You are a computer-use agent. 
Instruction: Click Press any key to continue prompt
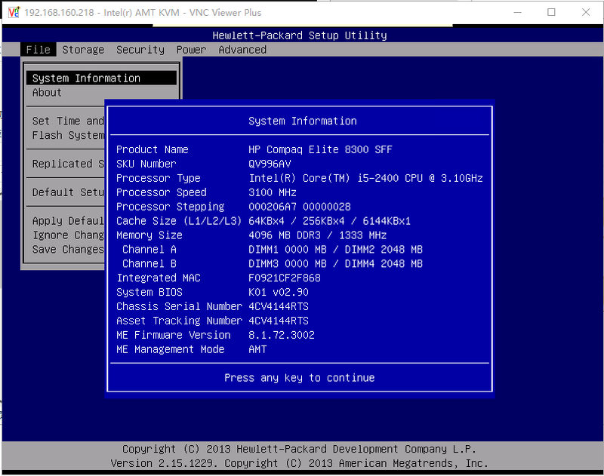pyautogui.click(x=299, y=378)
